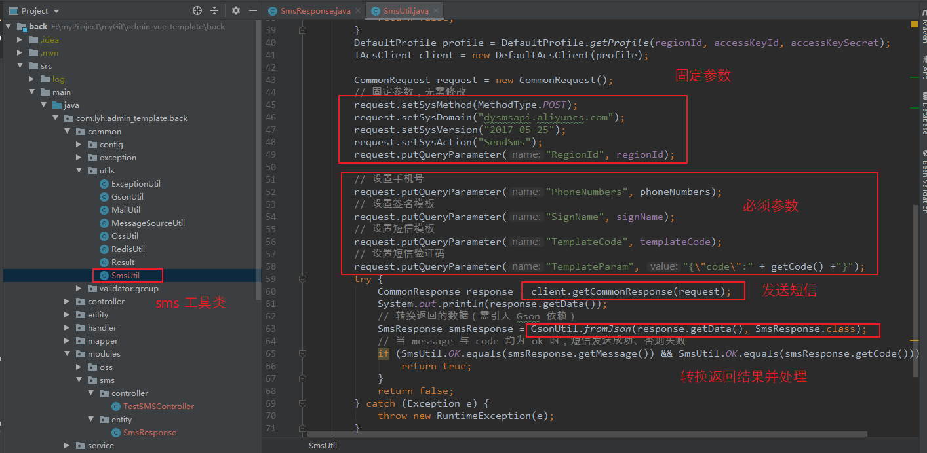The image size is (927, 453).
Task: Open the Project view dropdown
Action: tap(56, 11)
